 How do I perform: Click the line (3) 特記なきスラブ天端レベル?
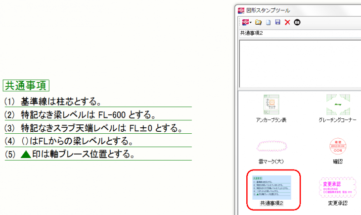coord(93,128)
